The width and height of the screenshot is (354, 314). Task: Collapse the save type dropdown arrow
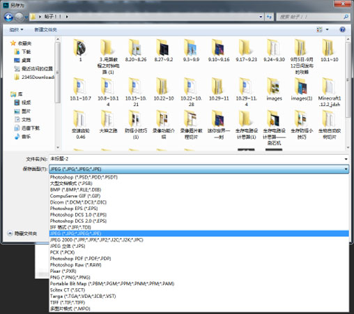click(x=346, y=169)
